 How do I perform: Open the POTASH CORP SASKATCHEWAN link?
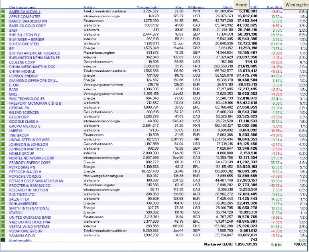coord(36,181)
